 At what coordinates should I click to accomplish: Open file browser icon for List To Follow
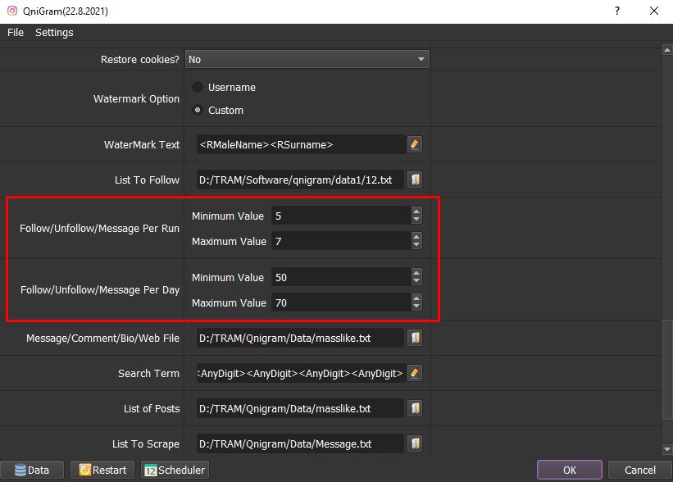(415, 180)
